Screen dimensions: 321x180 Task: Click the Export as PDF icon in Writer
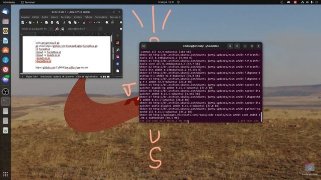[47, 22]
